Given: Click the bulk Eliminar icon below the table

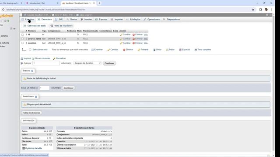Looking at the screenshot, I should click(x=124, y=50).
